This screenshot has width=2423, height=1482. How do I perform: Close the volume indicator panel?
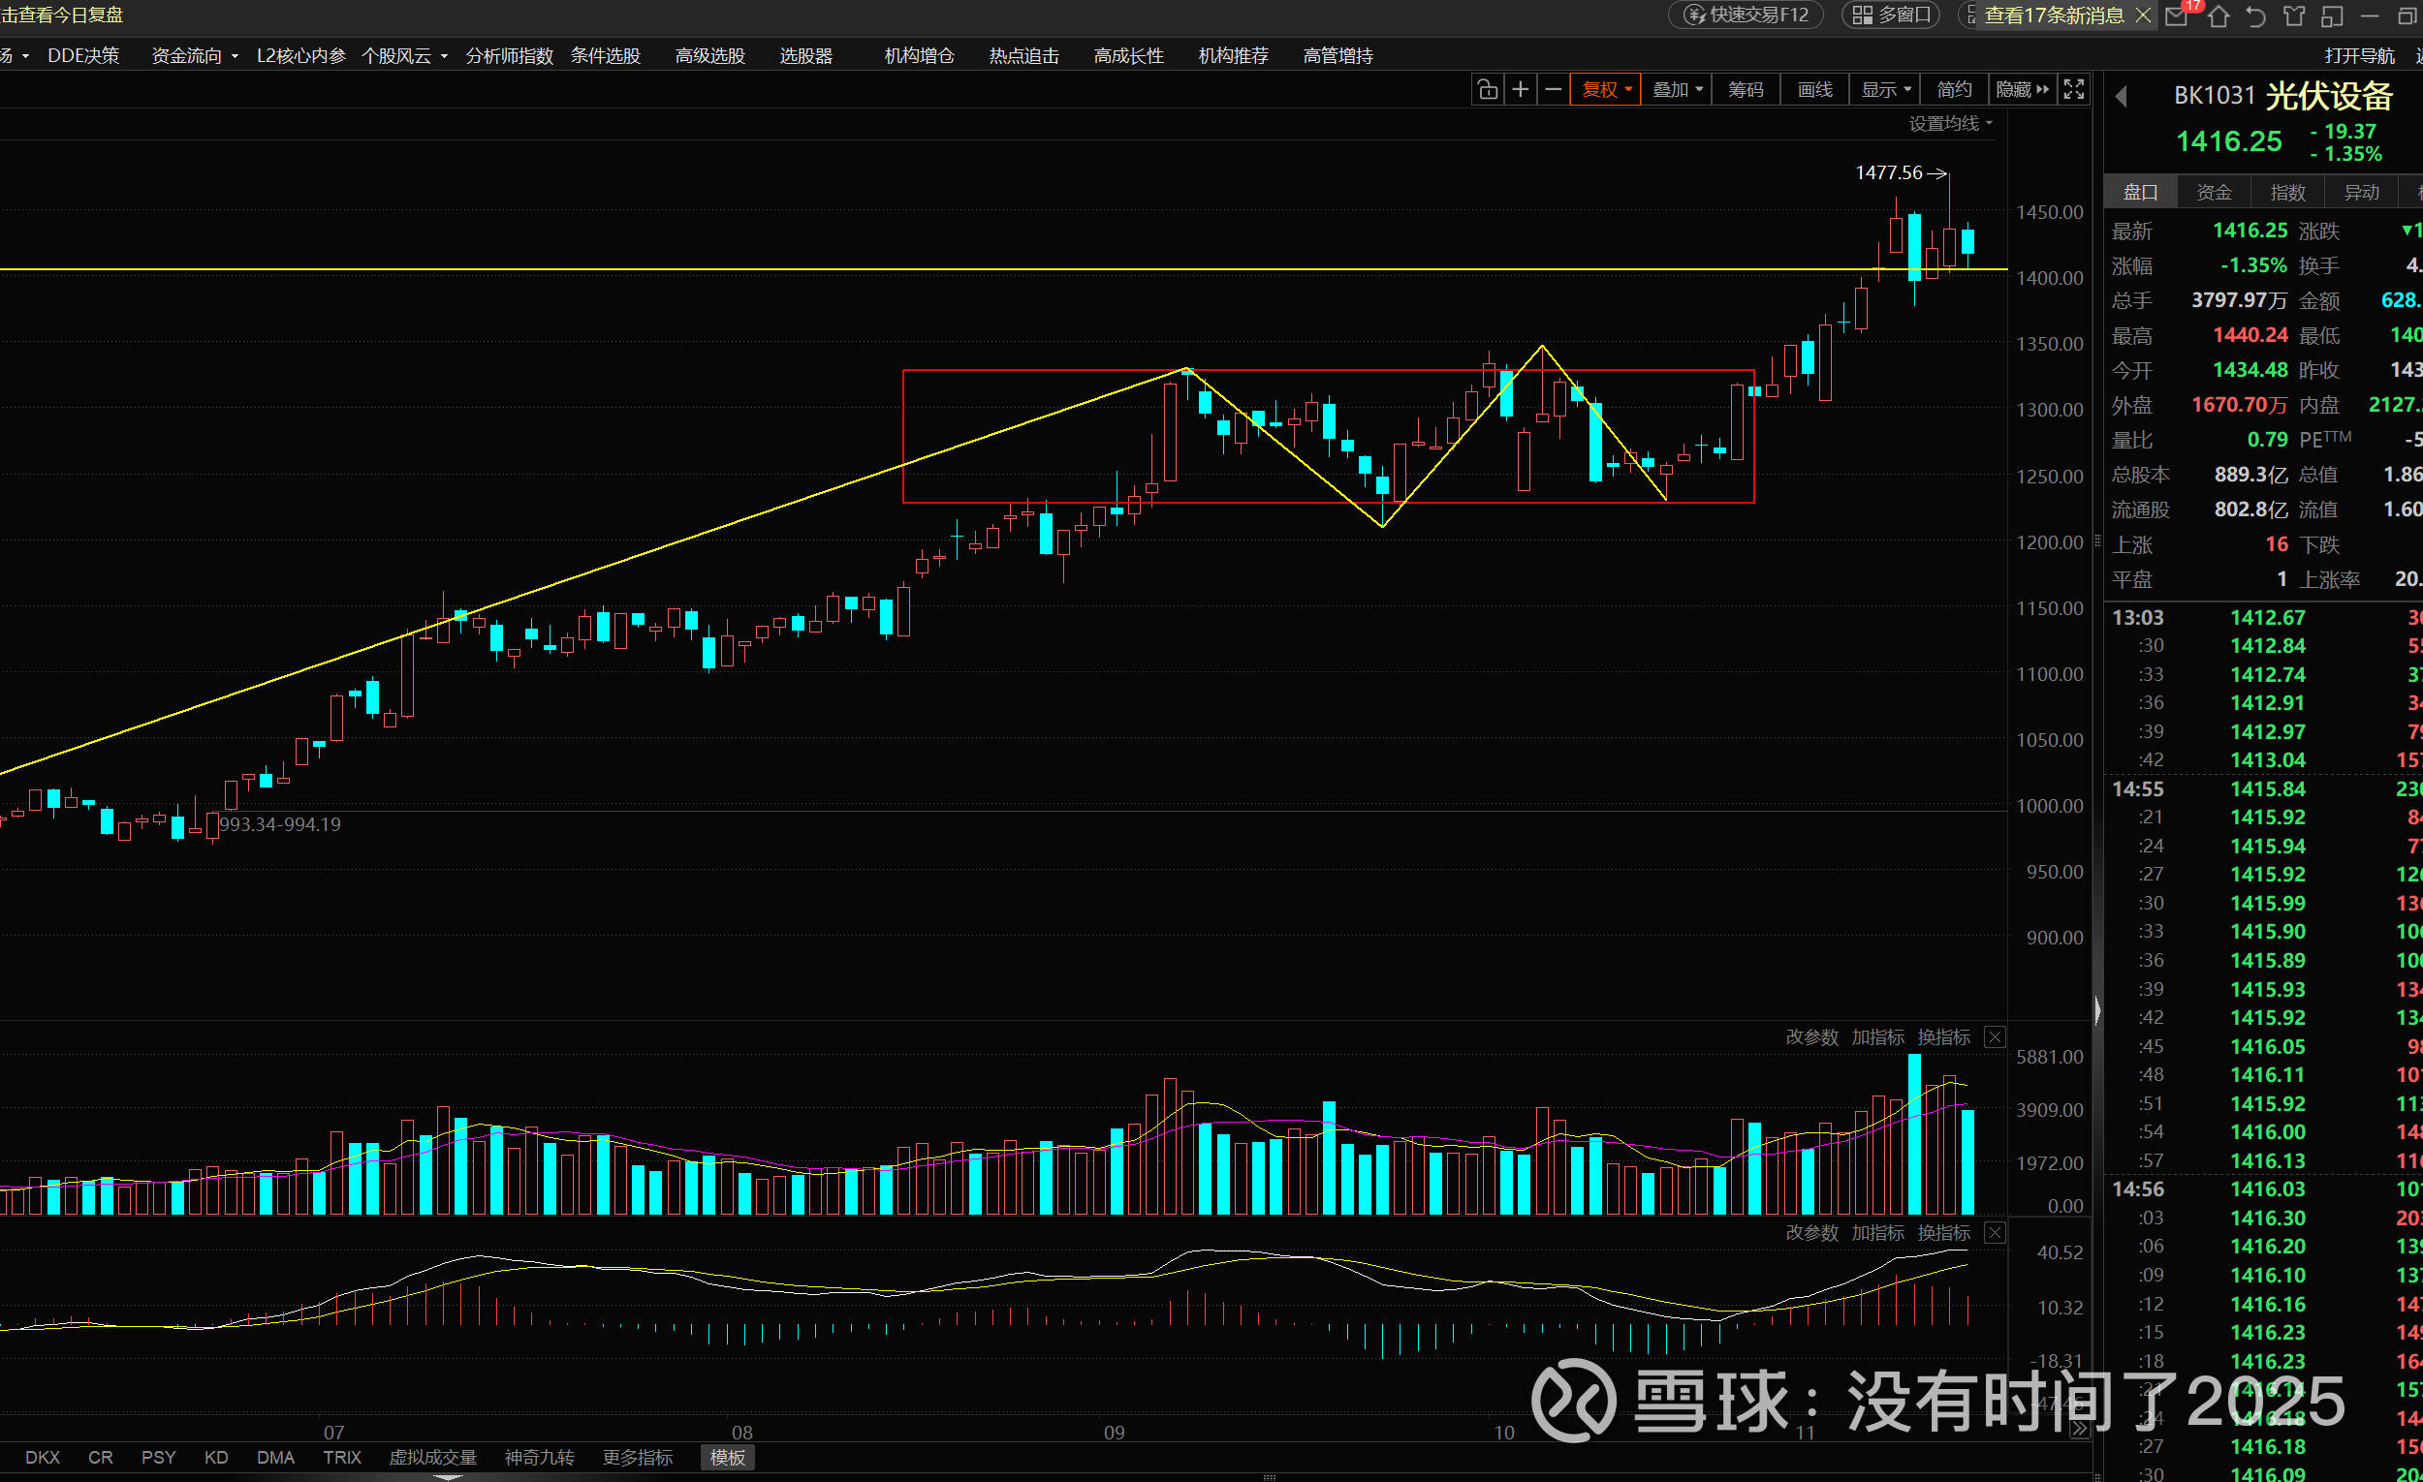tap(1995, 1036)
